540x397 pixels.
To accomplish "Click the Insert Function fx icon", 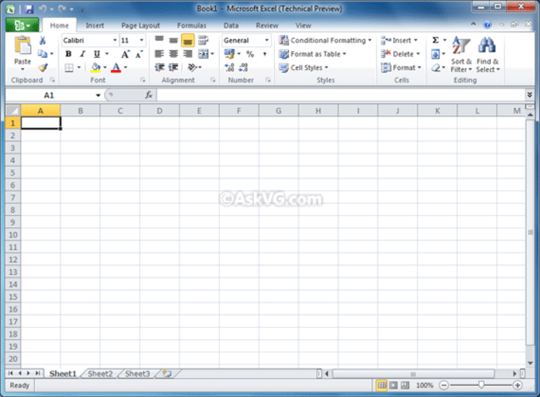I will point(148,95).
